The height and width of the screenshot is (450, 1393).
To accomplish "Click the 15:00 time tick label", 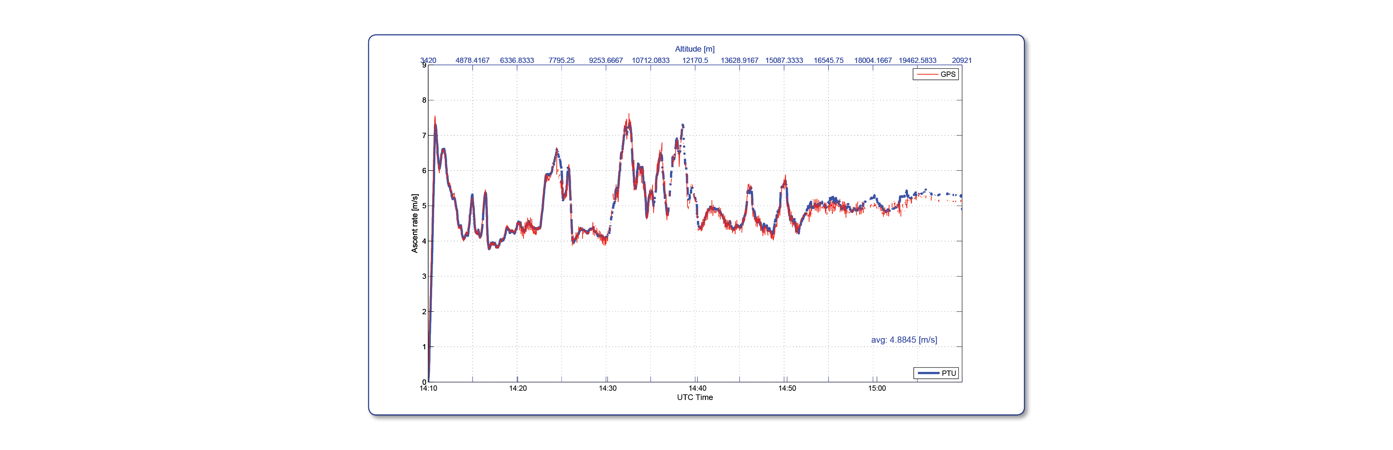I will [x=877, y=388].
